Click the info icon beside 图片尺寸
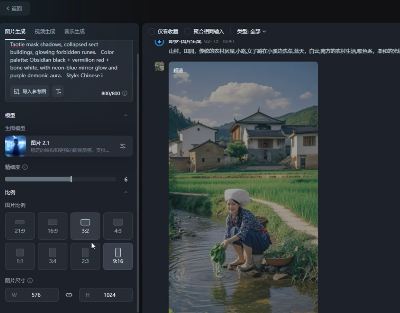 30,280
